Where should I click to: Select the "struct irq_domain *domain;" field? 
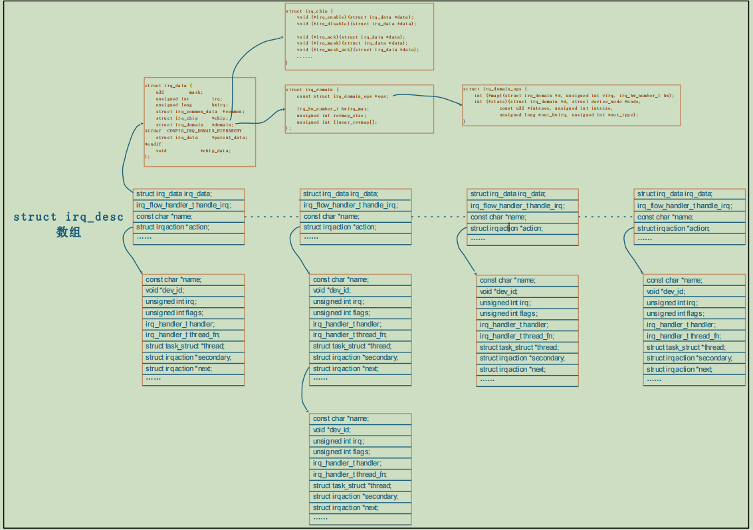[x=195, y=125]
